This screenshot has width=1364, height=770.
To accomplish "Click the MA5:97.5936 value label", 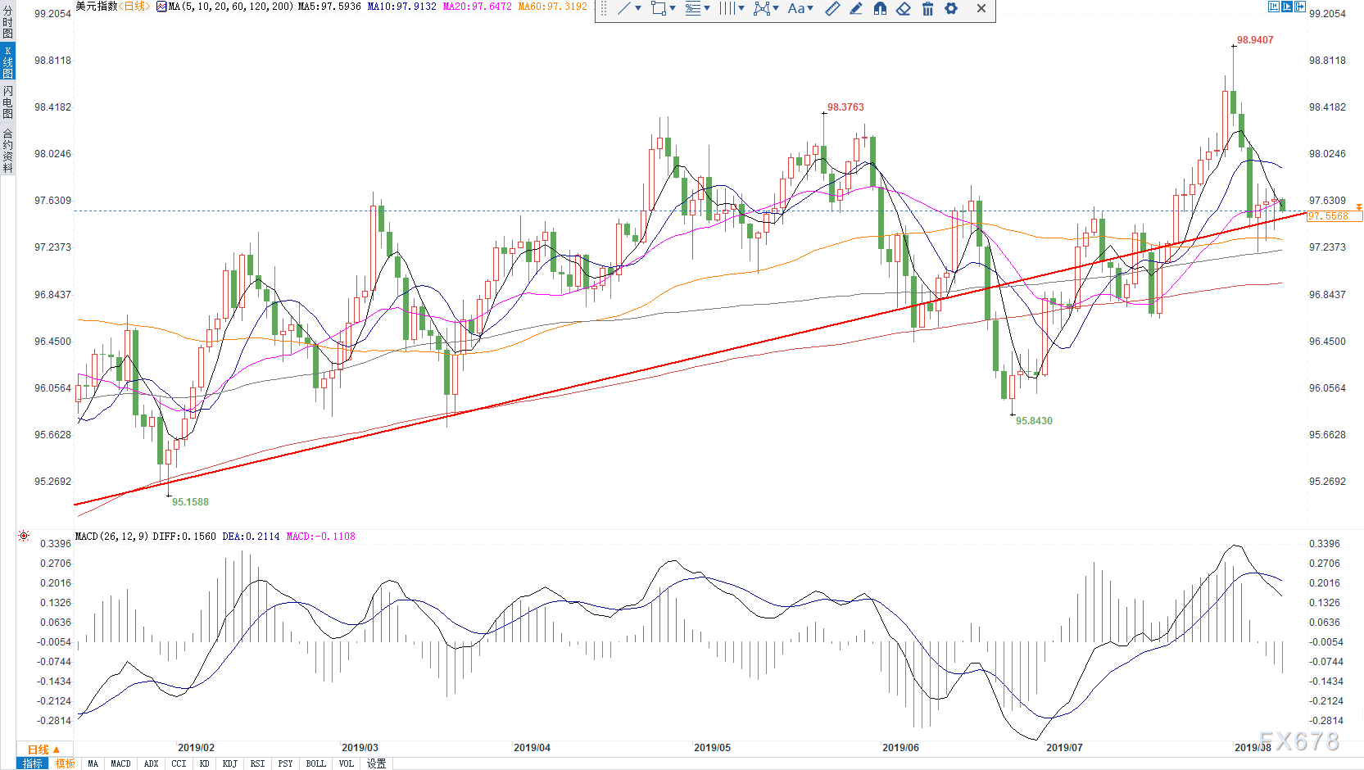I will (x=329, y=7).
